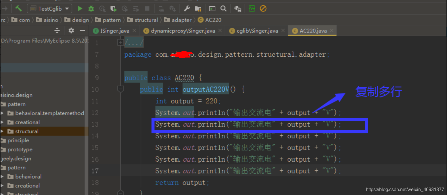Collapse the outputAC220V method fold marker
447x195 pixels.
tap(121, 89)
